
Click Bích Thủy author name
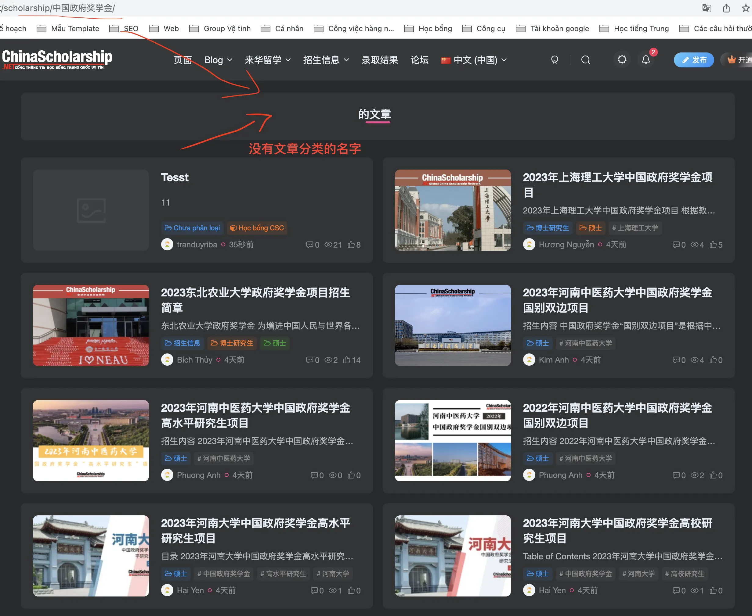click(x=195, y=360)
